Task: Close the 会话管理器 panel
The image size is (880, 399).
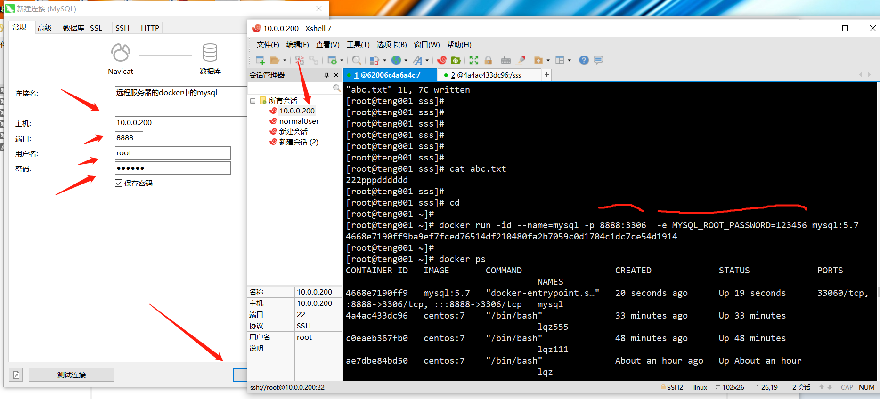Action: click(336, 75)
